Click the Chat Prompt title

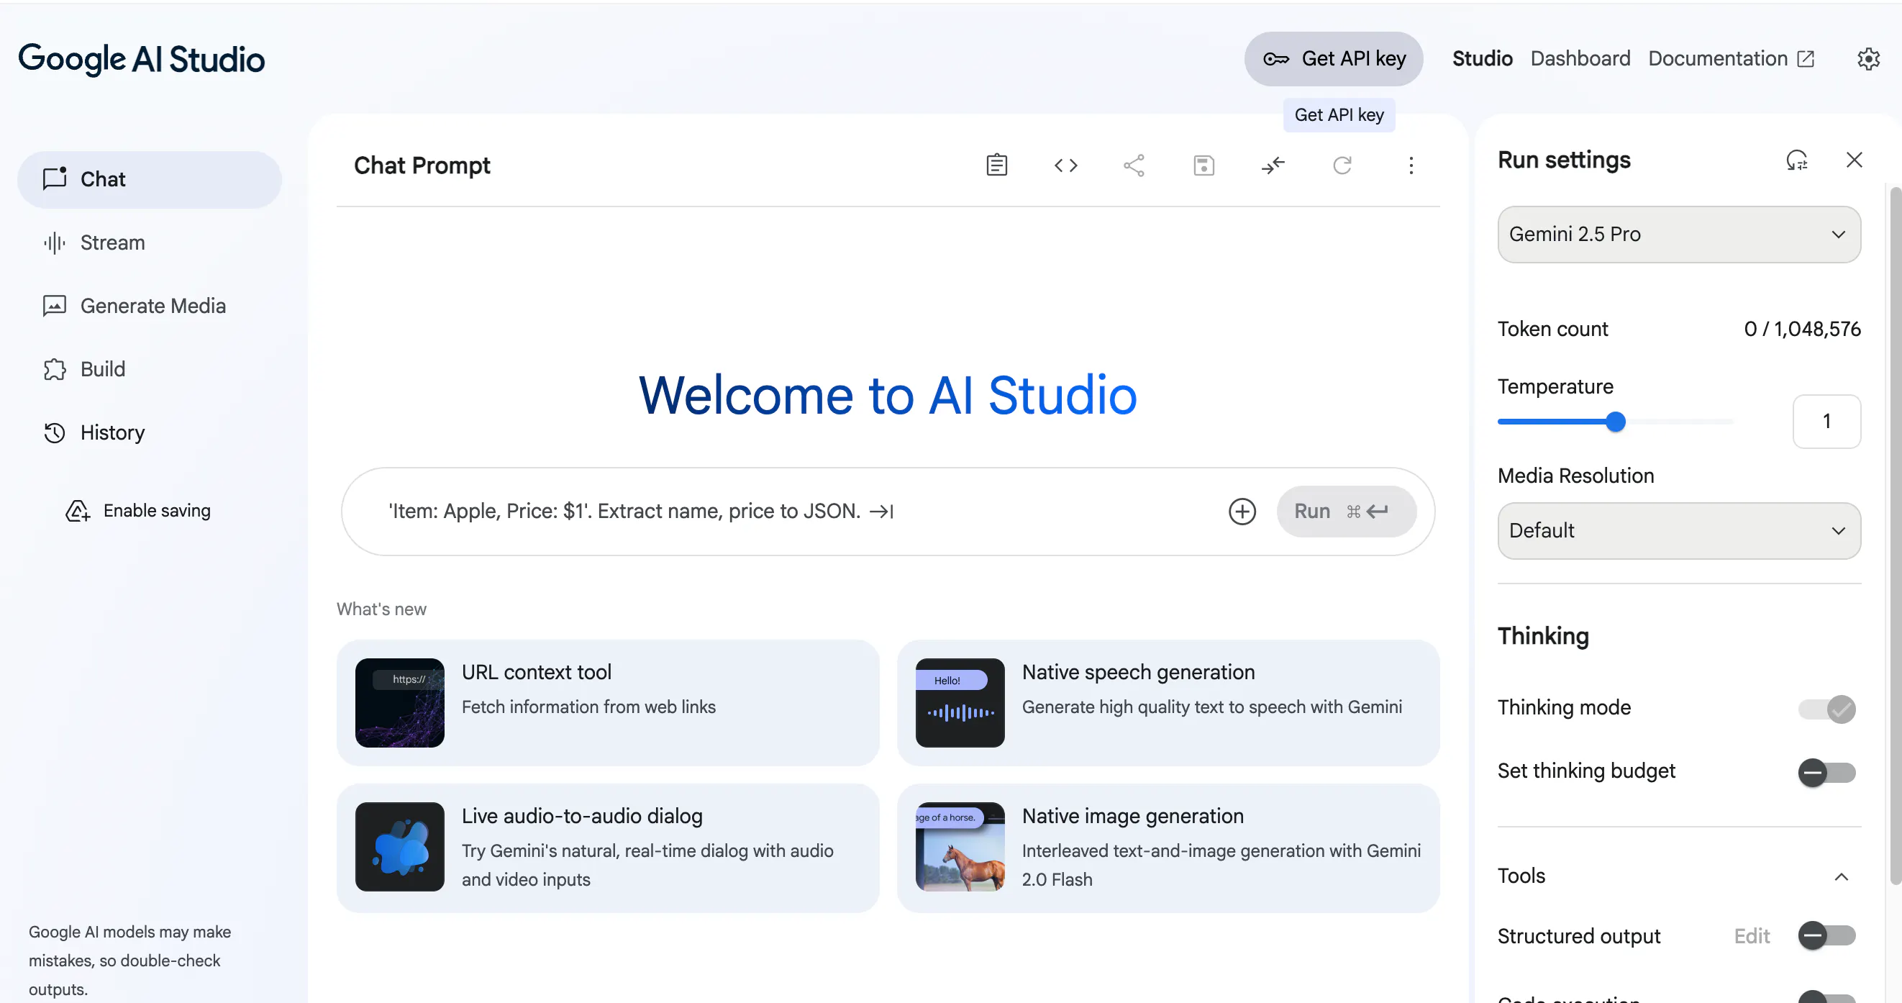pos(422,165)
